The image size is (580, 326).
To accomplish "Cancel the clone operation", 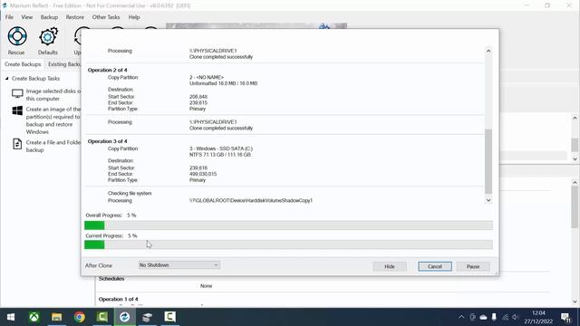I will coord(435,266).
